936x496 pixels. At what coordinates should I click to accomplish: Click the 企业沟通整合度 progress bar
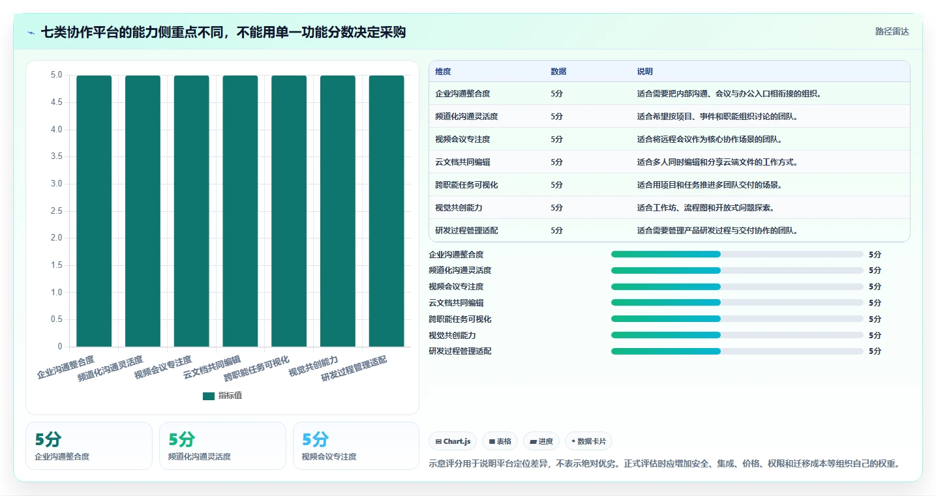pyautogui.click(x=737, y=254)
